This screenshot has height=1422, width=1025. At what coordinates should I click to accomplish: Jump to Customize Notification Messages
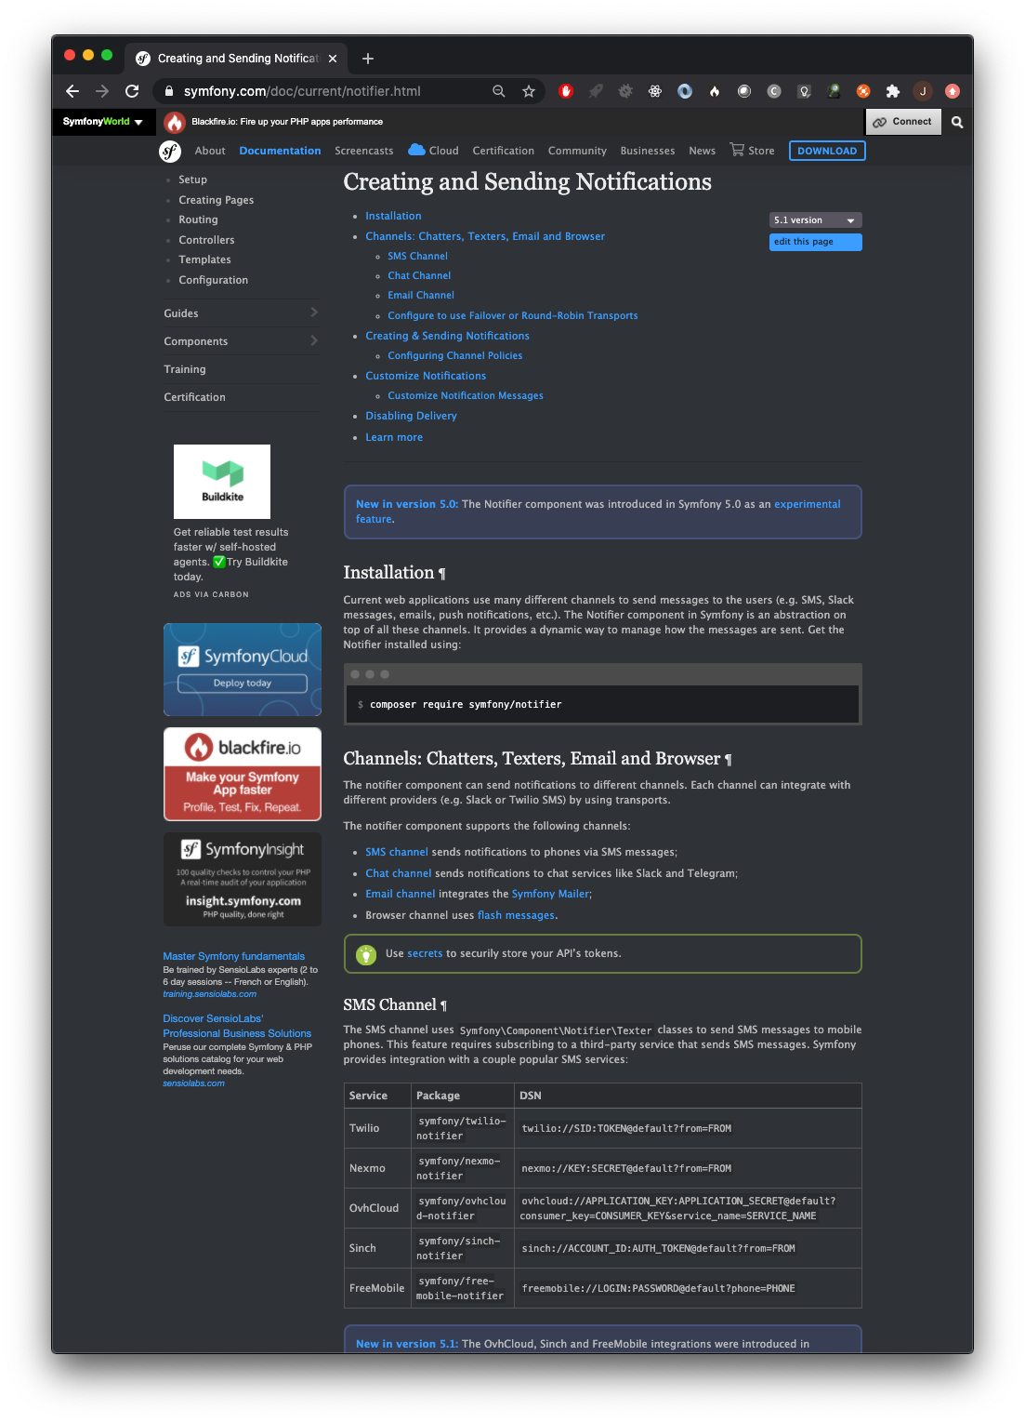point(466,395)
